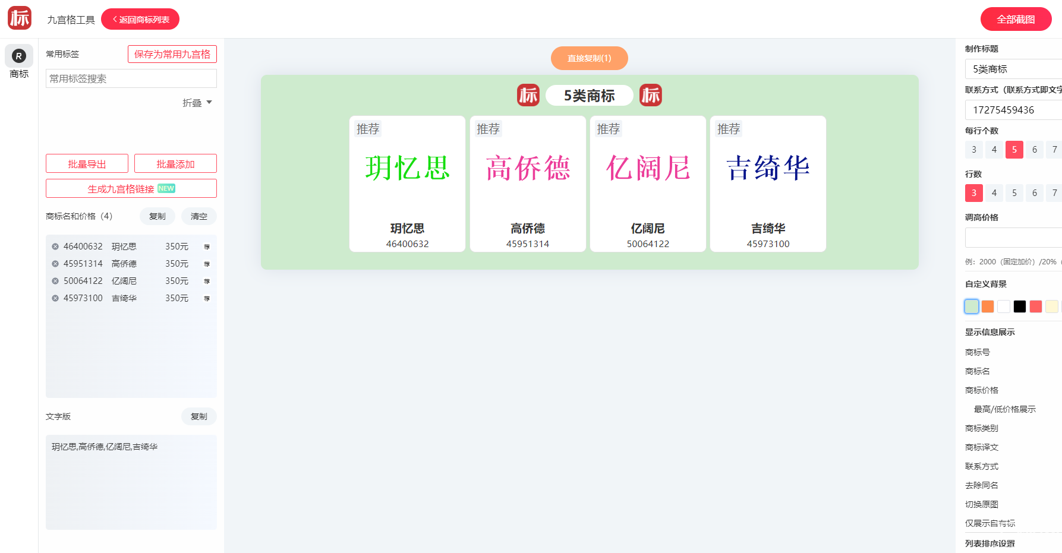Click the 批量导出 button

(87, 164)
